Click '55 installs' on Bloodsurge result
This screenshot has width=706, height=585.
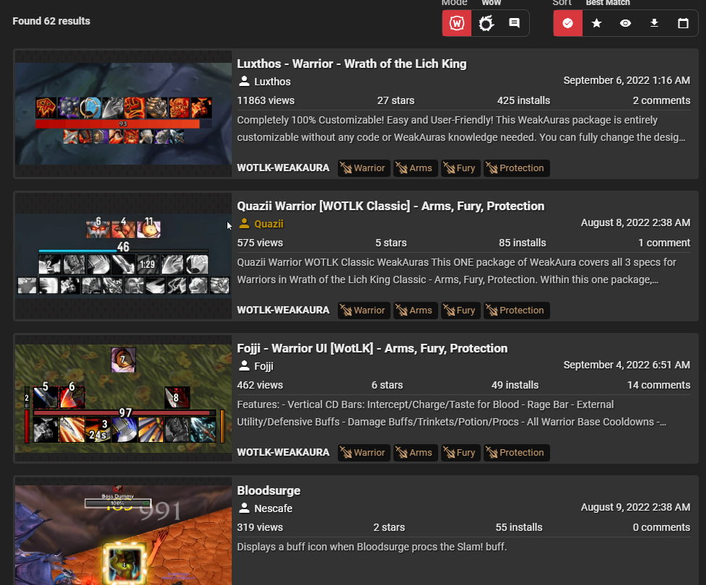point(519,527)
